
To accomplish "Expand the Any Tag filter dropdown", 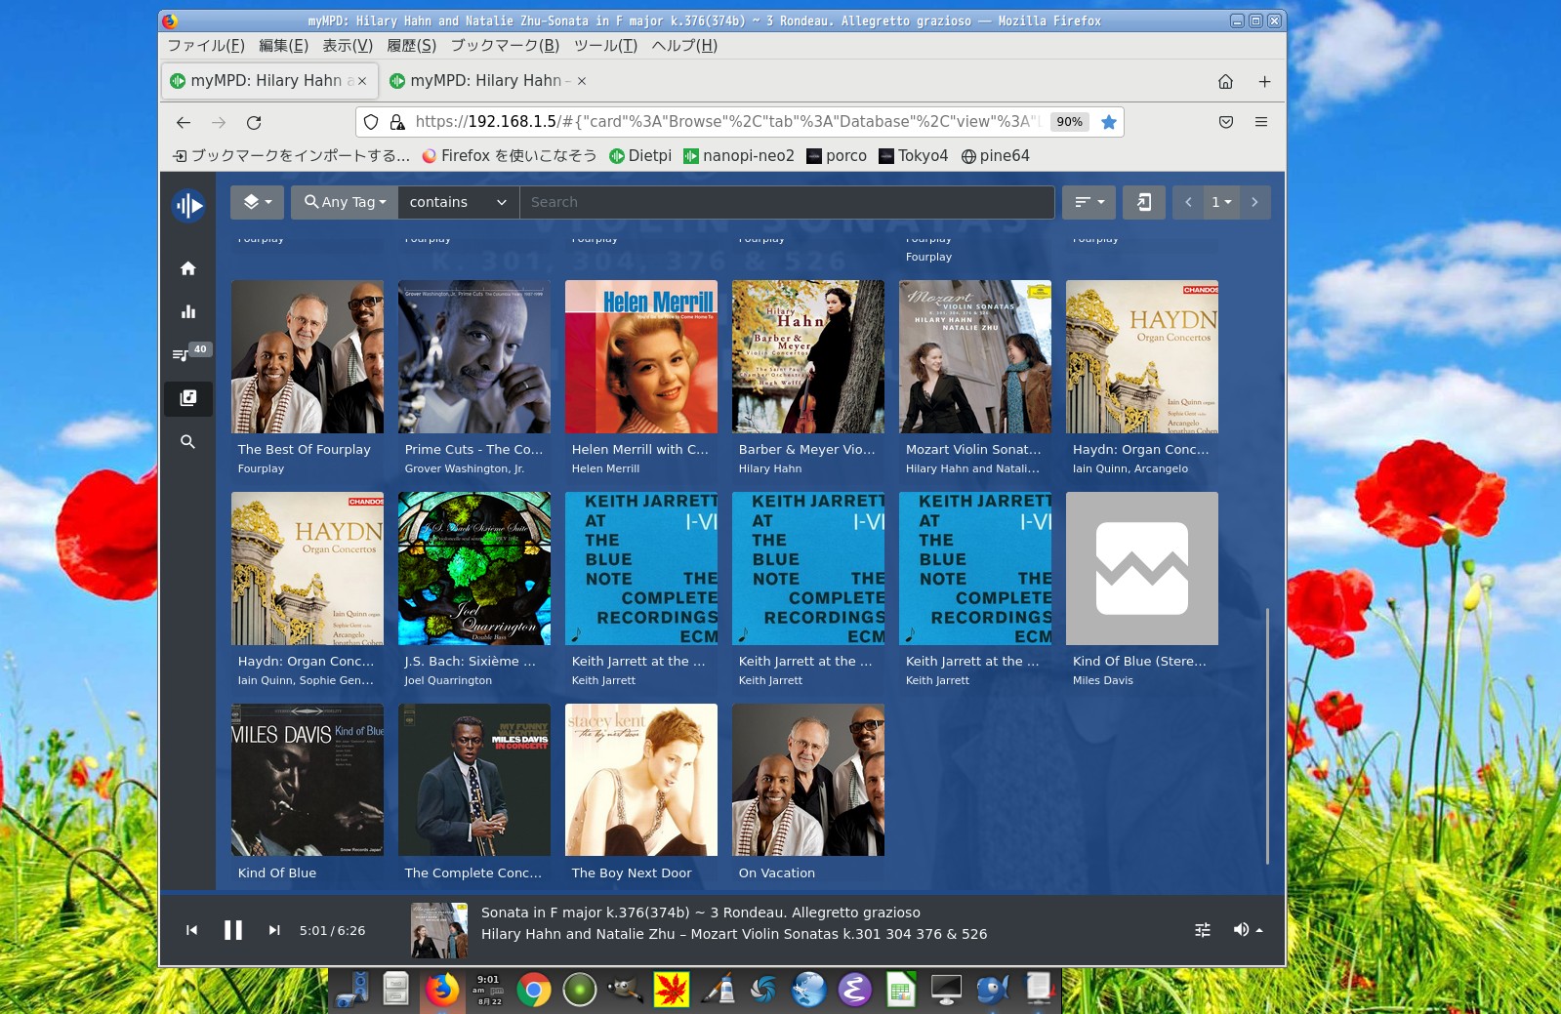I will pyautogui.click(x=345, y=202).
